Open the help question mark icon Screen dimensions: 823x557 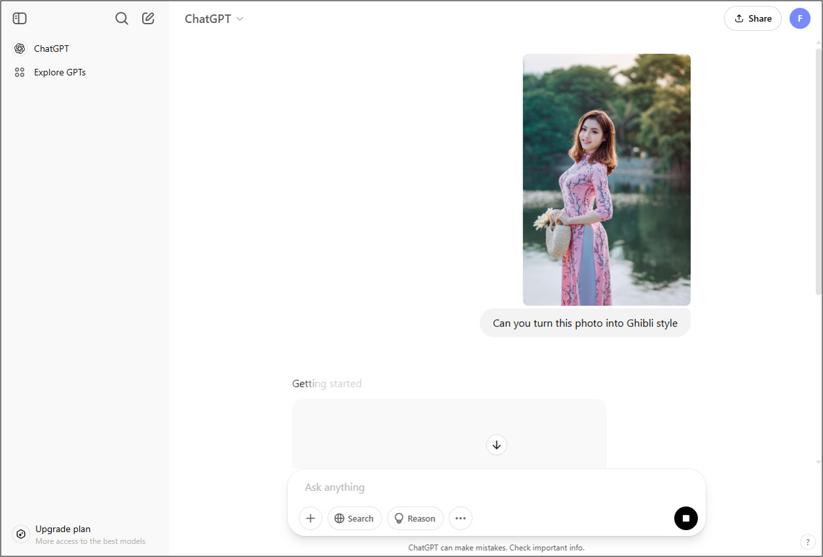[807, 542]
